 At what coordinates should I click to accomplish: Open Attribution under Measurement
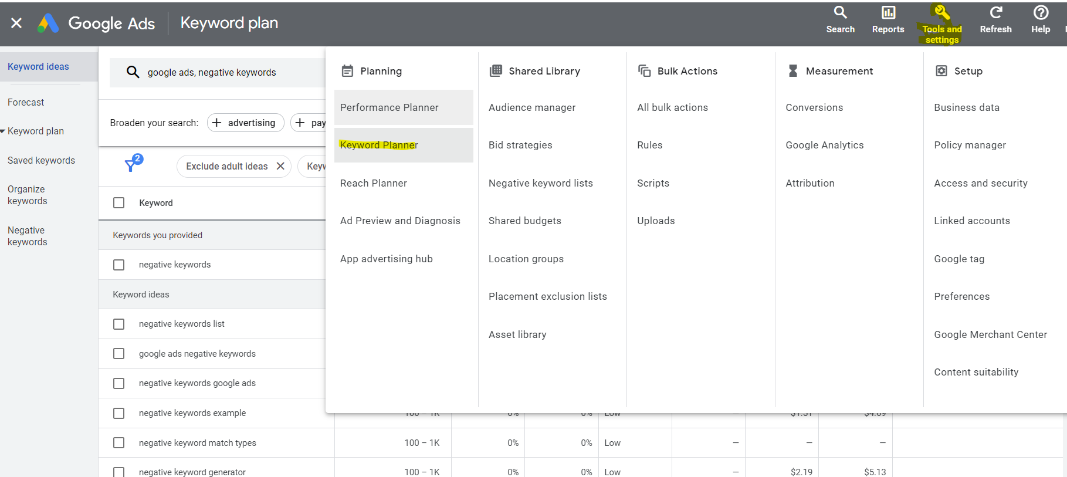coord(810,183)
